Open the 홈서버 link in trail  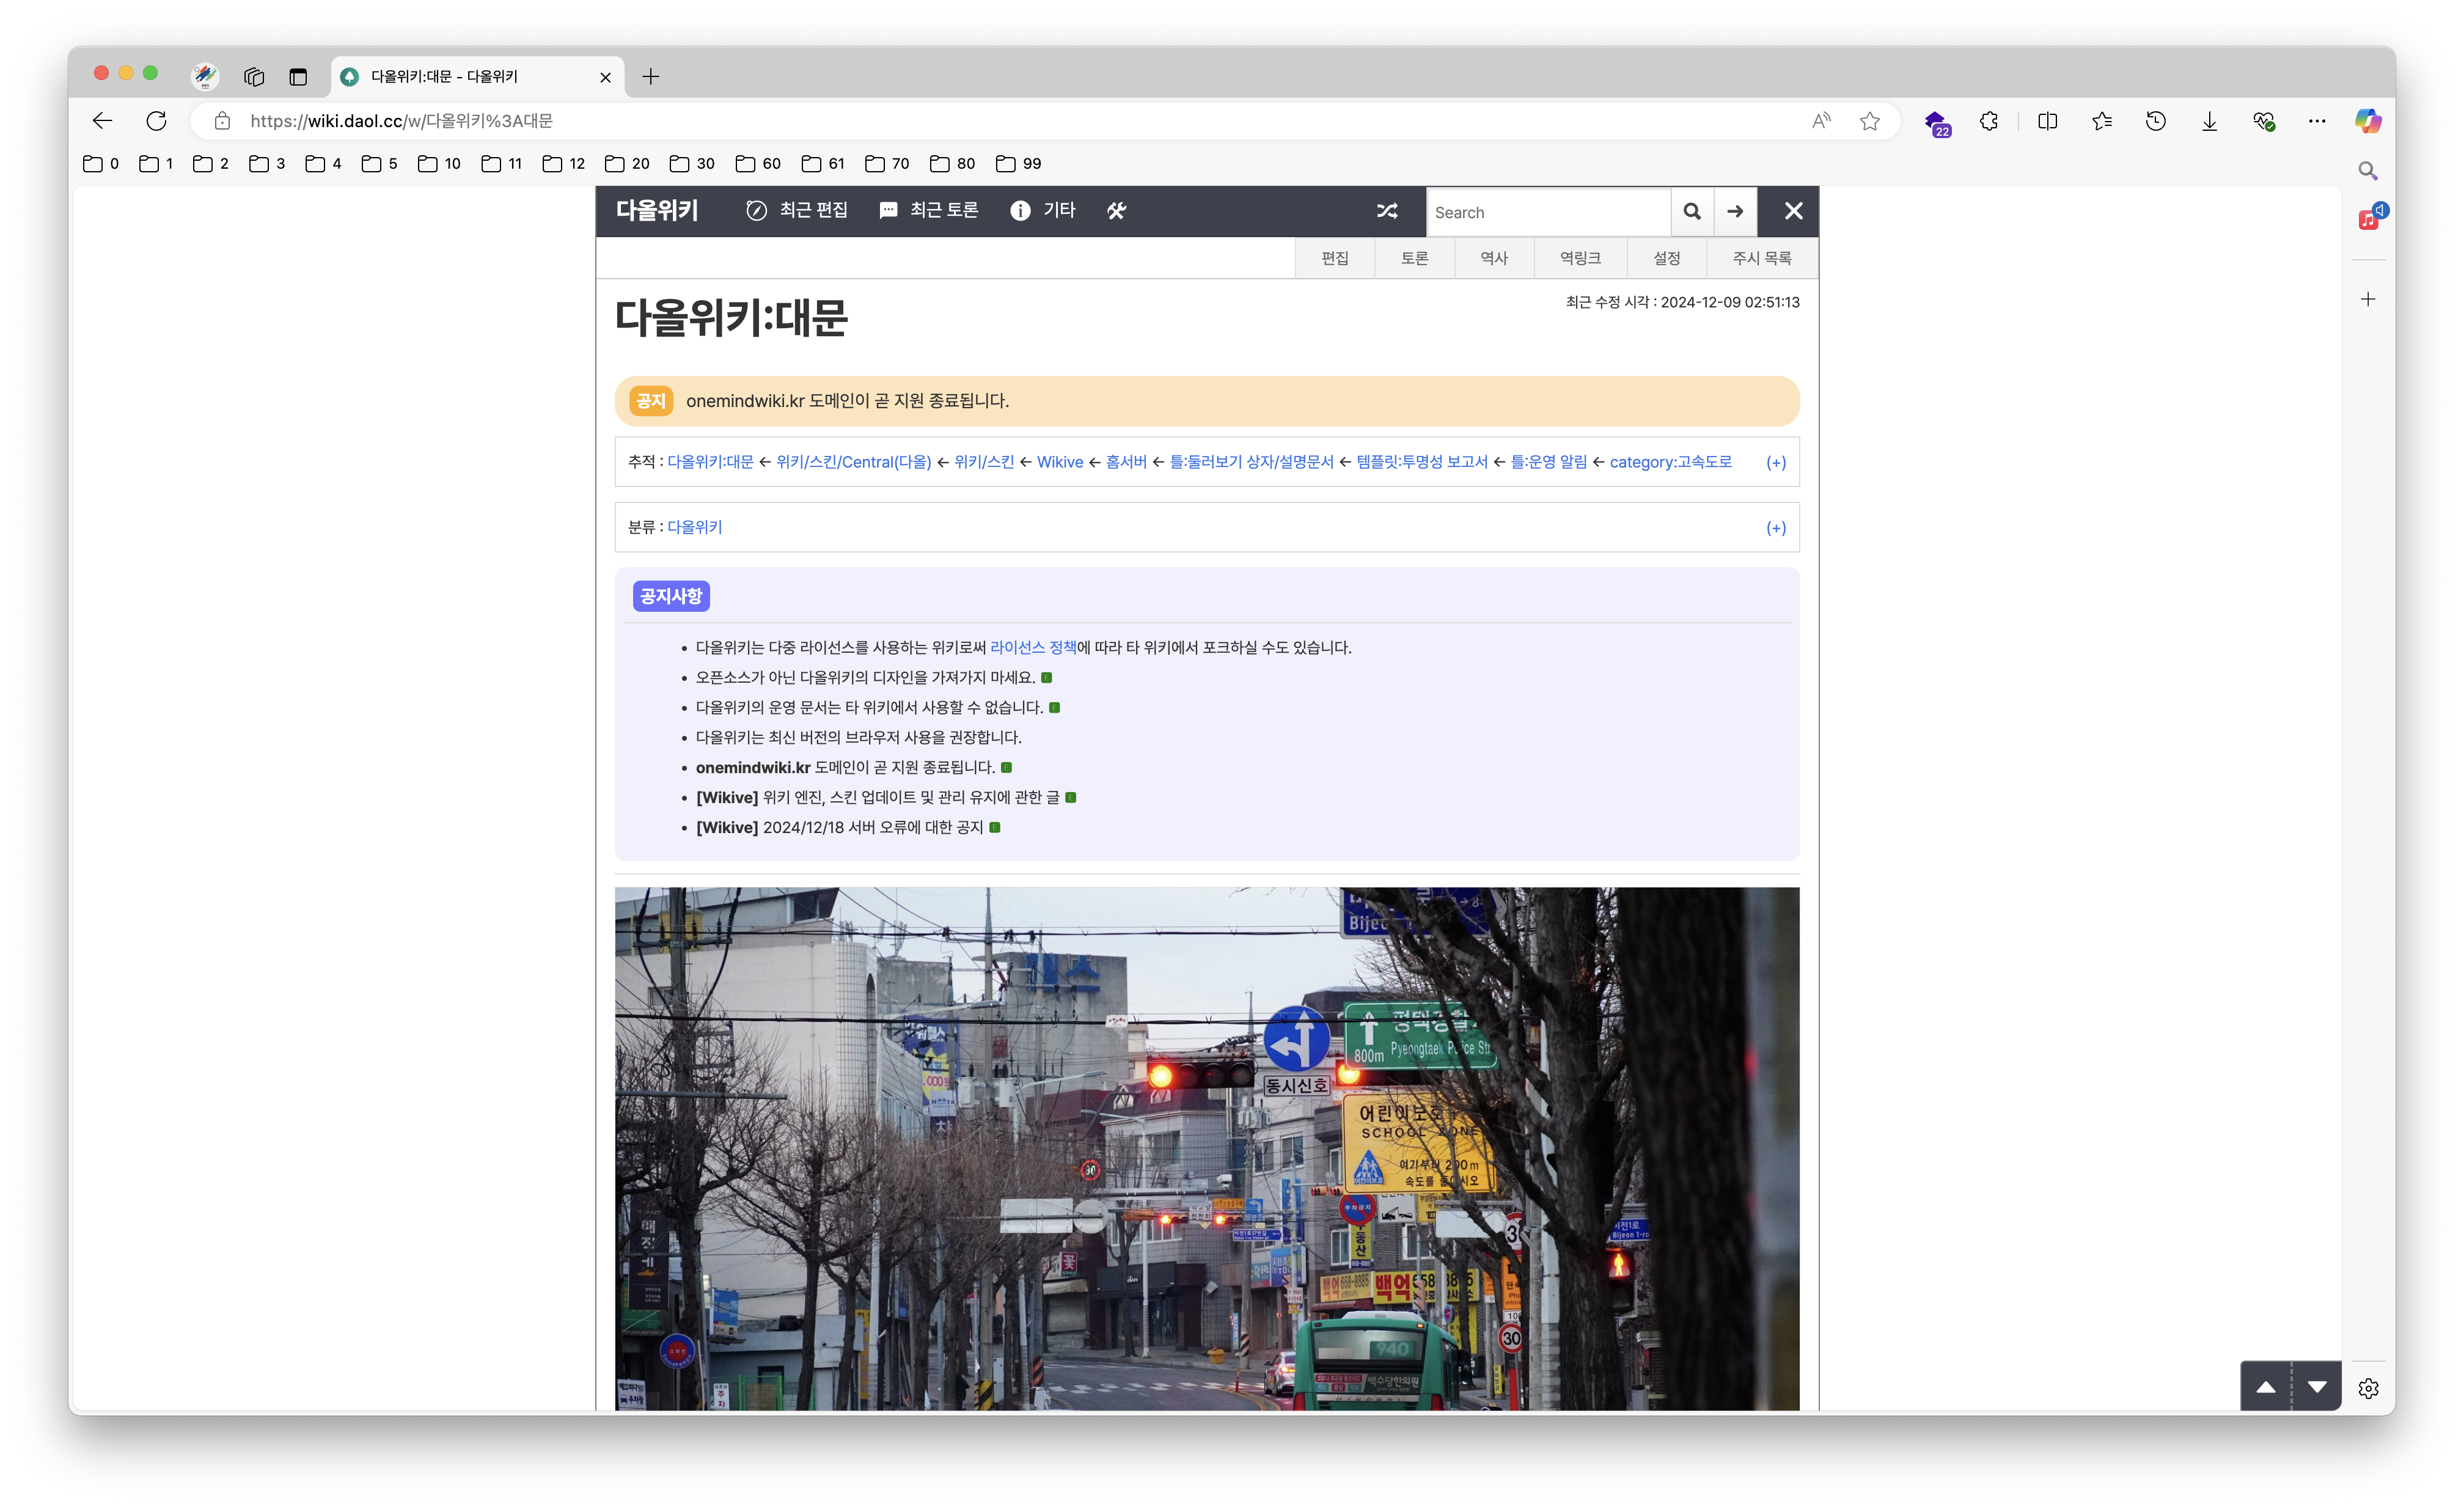1126,462
